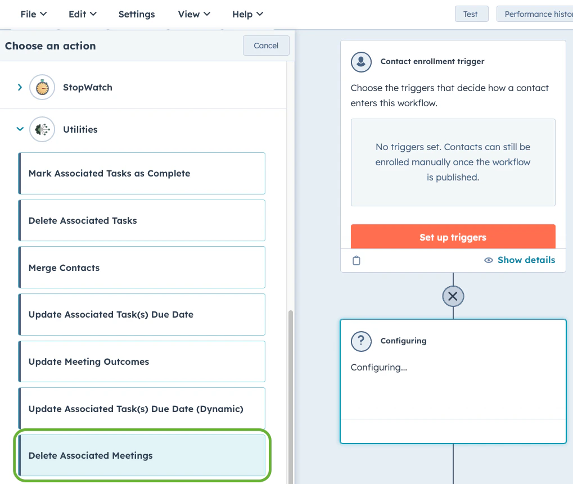
Task: Click the Test button
Action: pyautogui.click(x=471, y=13)
